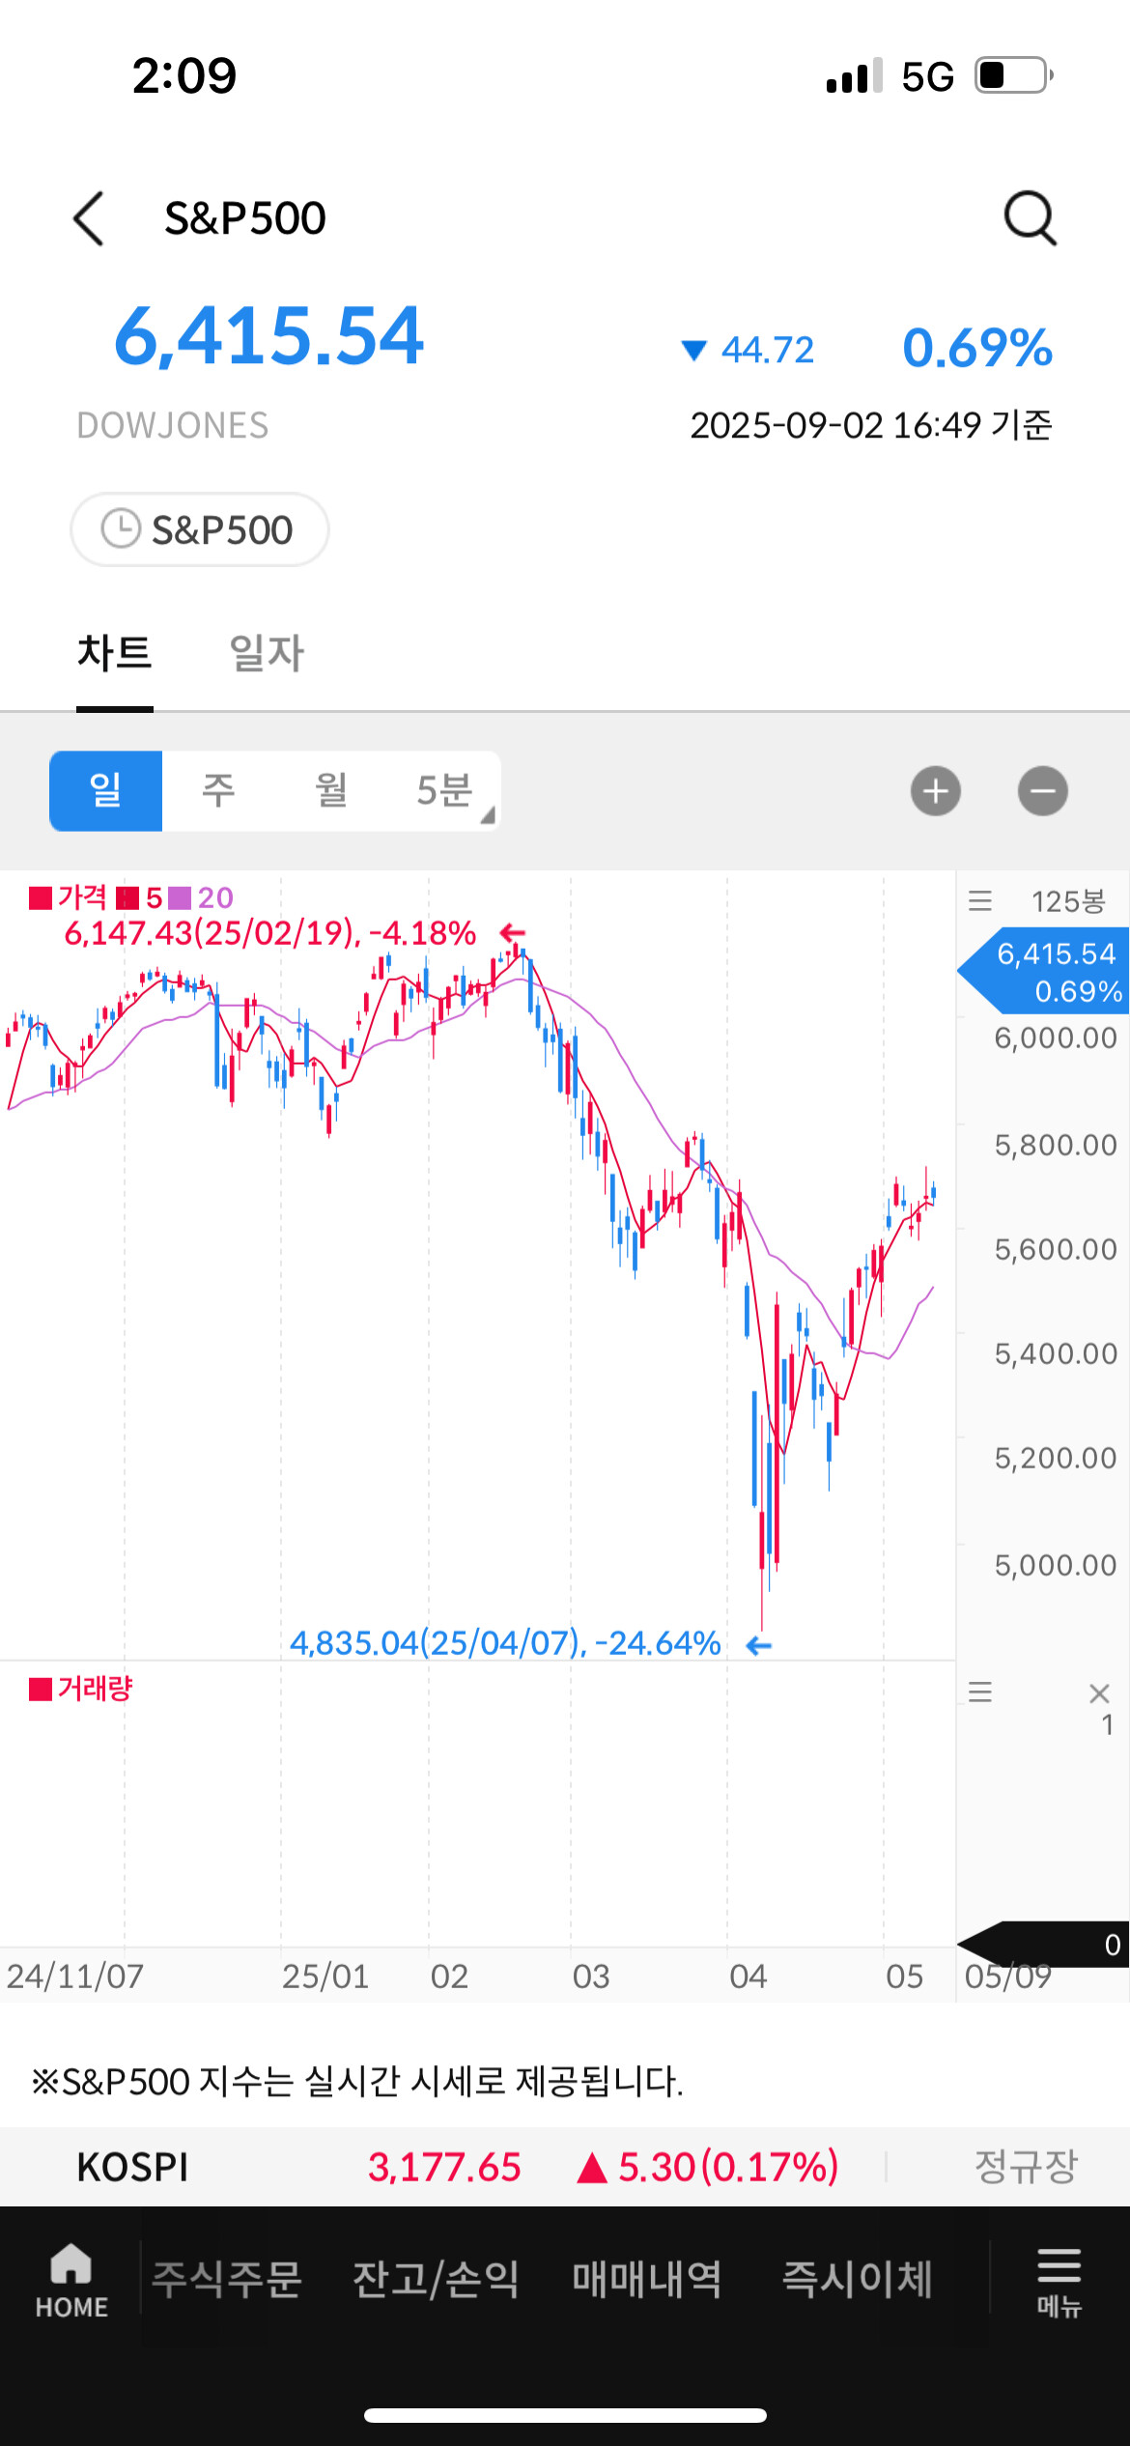The image size is (1130, 2446).
Task: Zoom in chart with plus icon
Action: coord(935,792)
